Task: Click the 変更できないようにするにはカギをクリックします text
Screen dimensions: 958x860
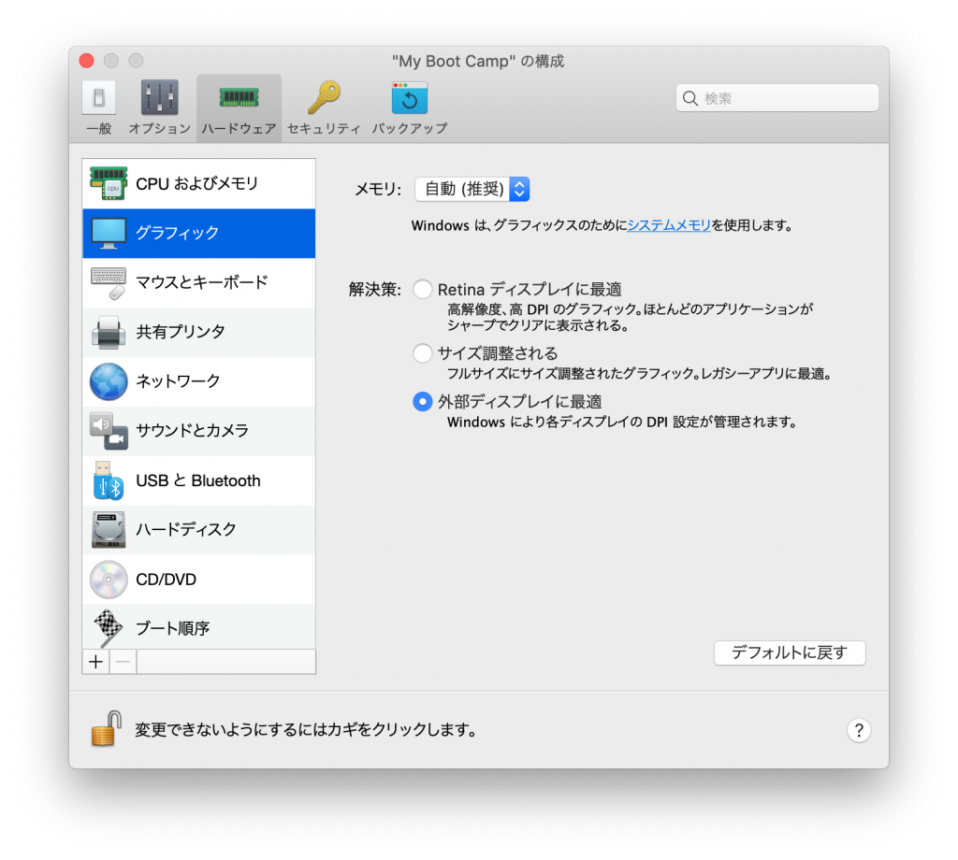Action: [305, 730]
